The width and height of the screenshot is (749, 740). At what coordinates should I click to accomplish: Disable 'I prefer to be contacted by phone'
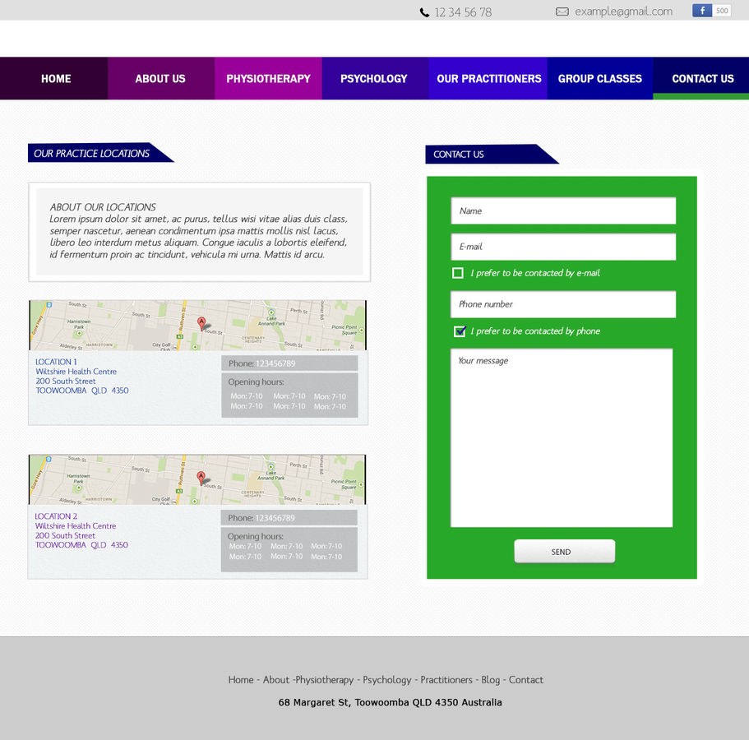[x=460, y=331]
